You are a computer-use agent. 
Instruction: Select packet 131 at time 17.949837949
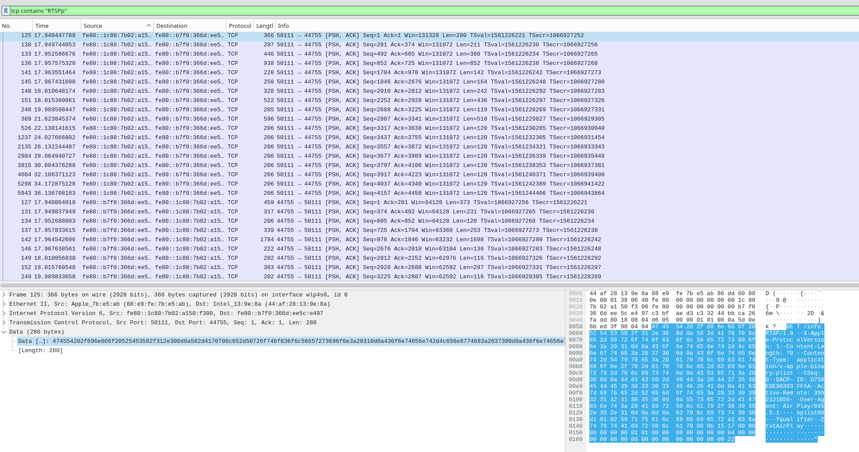point(429,212)
